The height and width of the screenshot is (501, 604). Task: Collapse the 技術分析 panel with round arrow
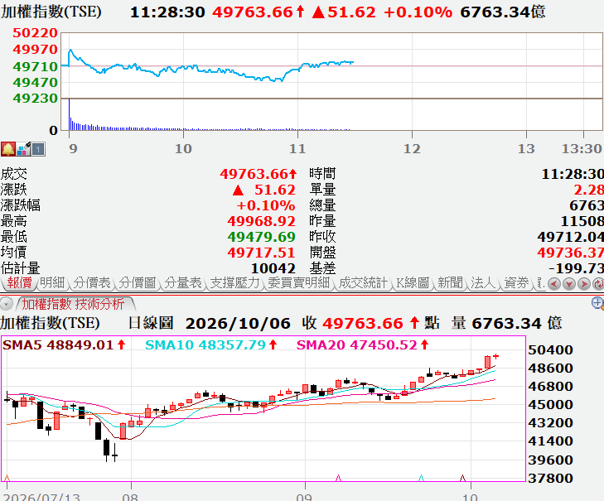click(x=6, y=304)
